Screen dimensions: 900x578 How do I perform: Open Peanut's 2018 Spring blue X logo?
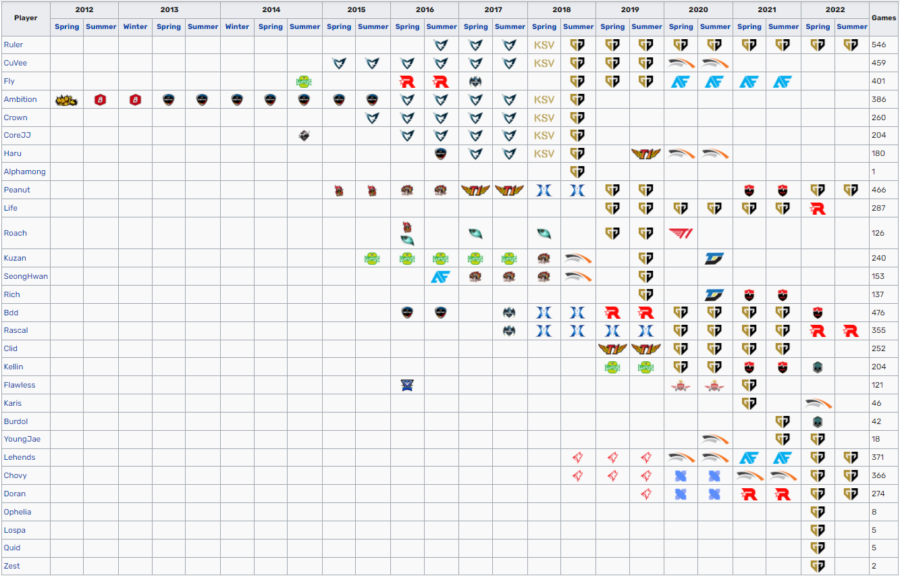point(544,190)
